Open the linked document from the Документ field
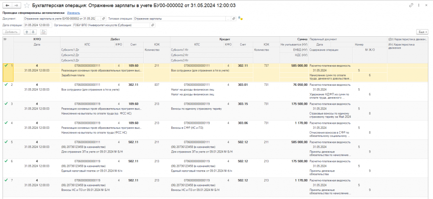The image size is (433, 199). 104,19
